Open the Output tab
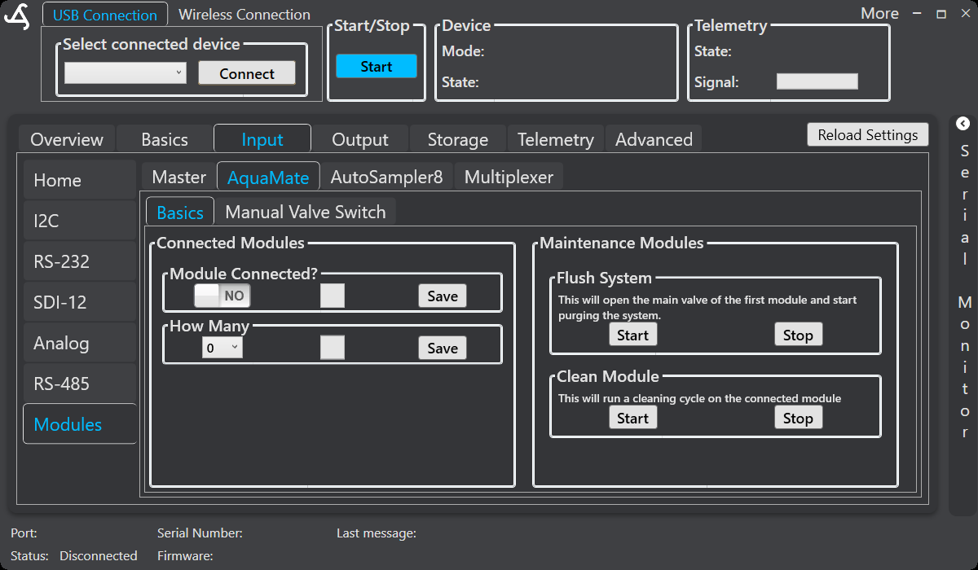Image resolution: width=978 pixels, height=570 pixels. [x=360, y=139]
